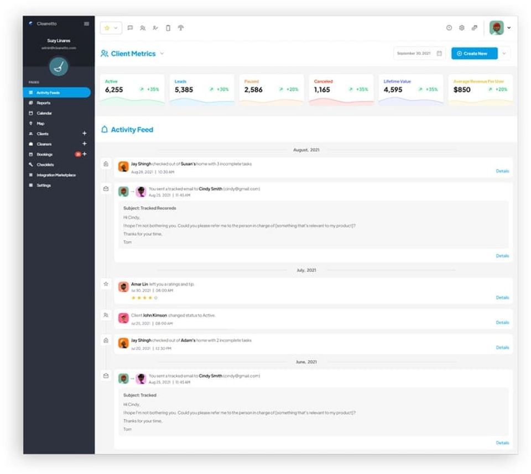Add a new cleaner with plus icon
Image resolution: width=531 pixels, height=474 pixels.
tap(84, 144)
